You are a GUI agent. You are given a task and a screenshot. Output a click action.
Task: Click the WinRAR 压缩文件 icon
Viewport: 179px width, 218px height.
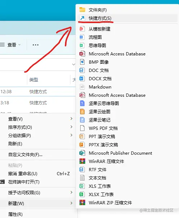point(82,161)
